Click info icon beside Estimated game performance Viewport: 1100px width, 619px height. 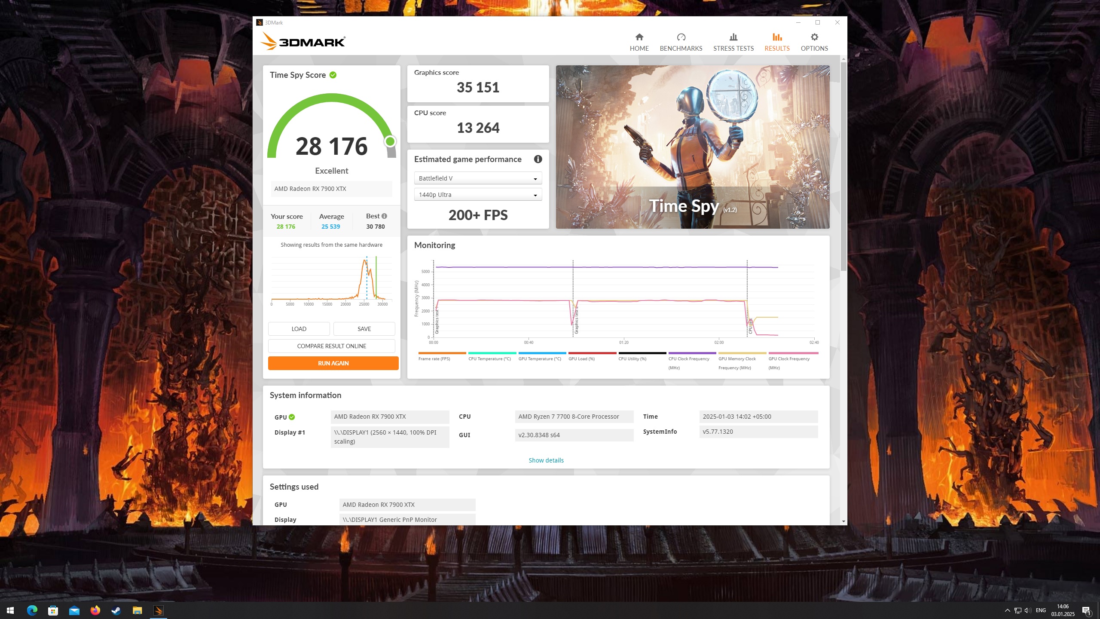click(538, 159)
